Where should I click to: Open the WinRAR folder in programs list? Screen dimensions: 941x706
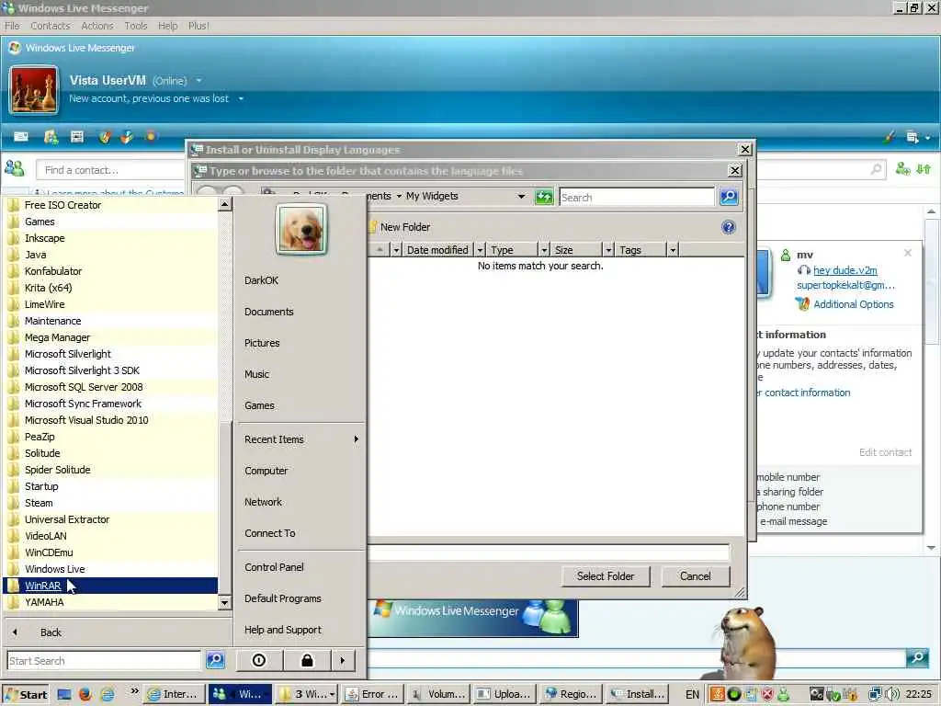110,586
